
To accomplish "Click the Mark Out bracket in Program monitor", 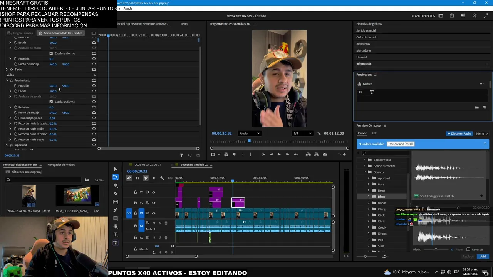I will click(250, 154).
